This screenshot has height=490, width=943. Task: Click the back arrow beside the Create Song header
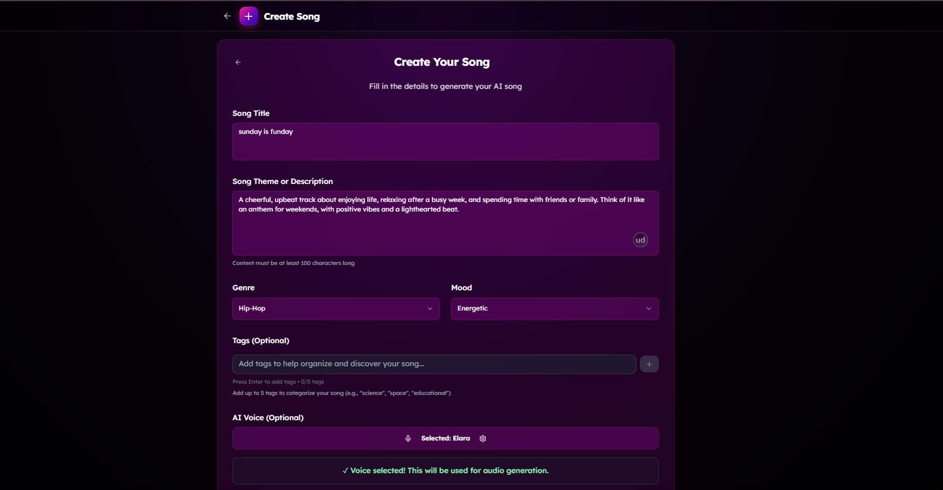(227, 16)
